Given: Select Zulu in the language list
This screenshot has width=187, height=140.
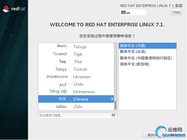Looking at the screenshot, I should coord(76,106).
